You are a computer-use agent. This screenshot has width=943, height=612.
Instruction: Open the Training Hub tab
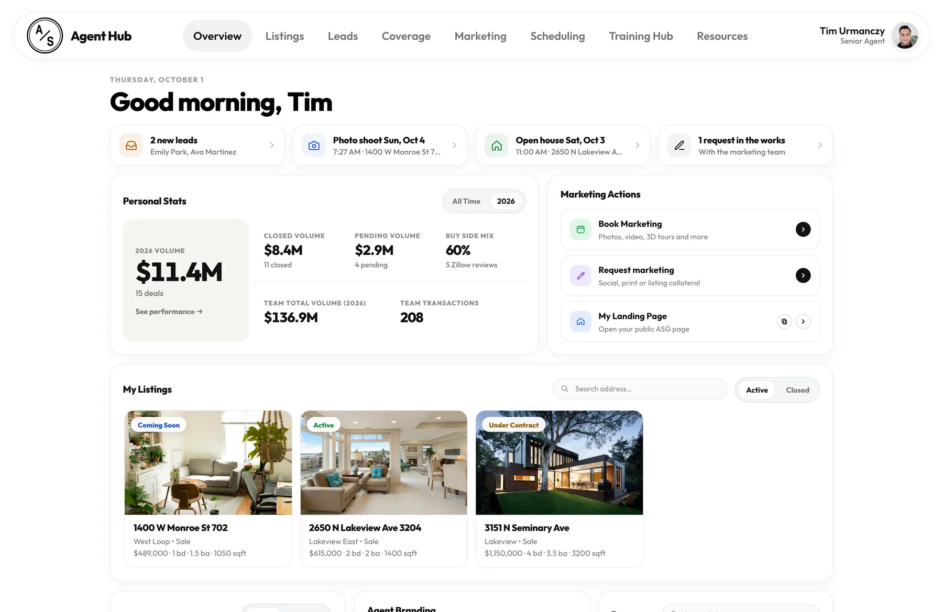[641, 36]
